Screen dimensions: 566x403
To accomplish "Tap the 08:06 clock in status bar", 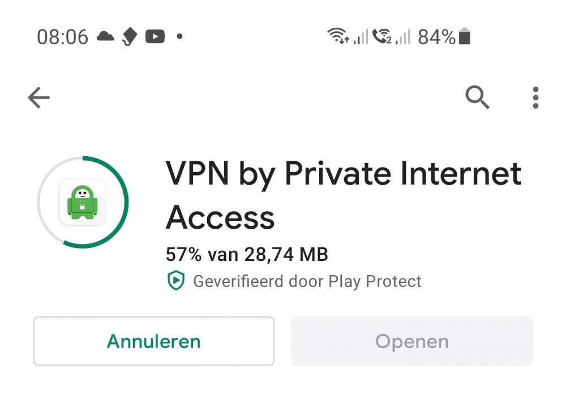I will (x=62, y=37).
